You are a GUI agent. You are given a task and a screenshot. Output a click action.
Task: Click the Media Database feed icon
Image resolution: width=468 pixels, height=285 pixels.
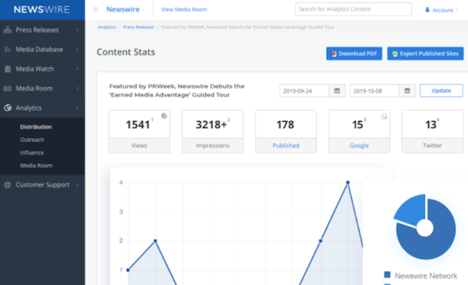pyautogui.click(x=8, y=49)
